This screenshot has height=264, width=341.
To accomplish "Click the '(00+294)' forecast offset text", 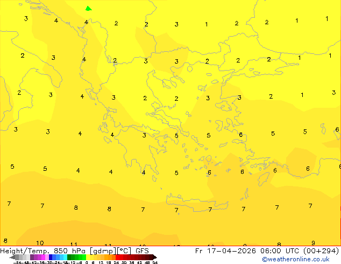I will pos(321,251).
